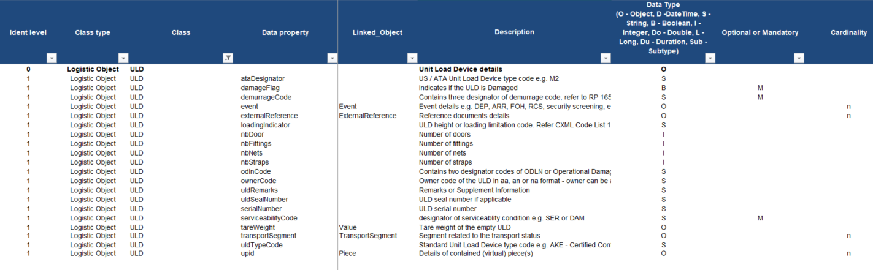Click the nbNets cell

tap(252, 153)
